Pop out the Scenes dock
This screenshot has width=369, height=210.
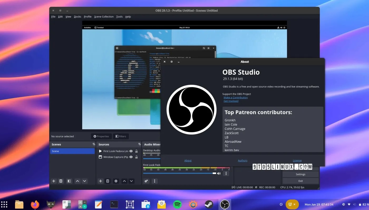(94, 144)
